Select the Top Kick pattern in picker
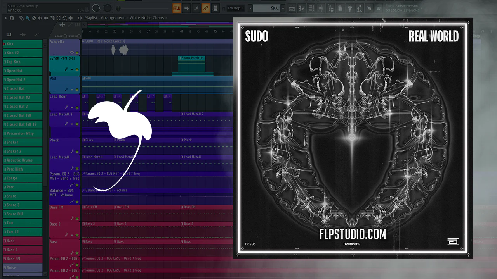The height and width of the screenshot is (279, 497). click(23, 62)
